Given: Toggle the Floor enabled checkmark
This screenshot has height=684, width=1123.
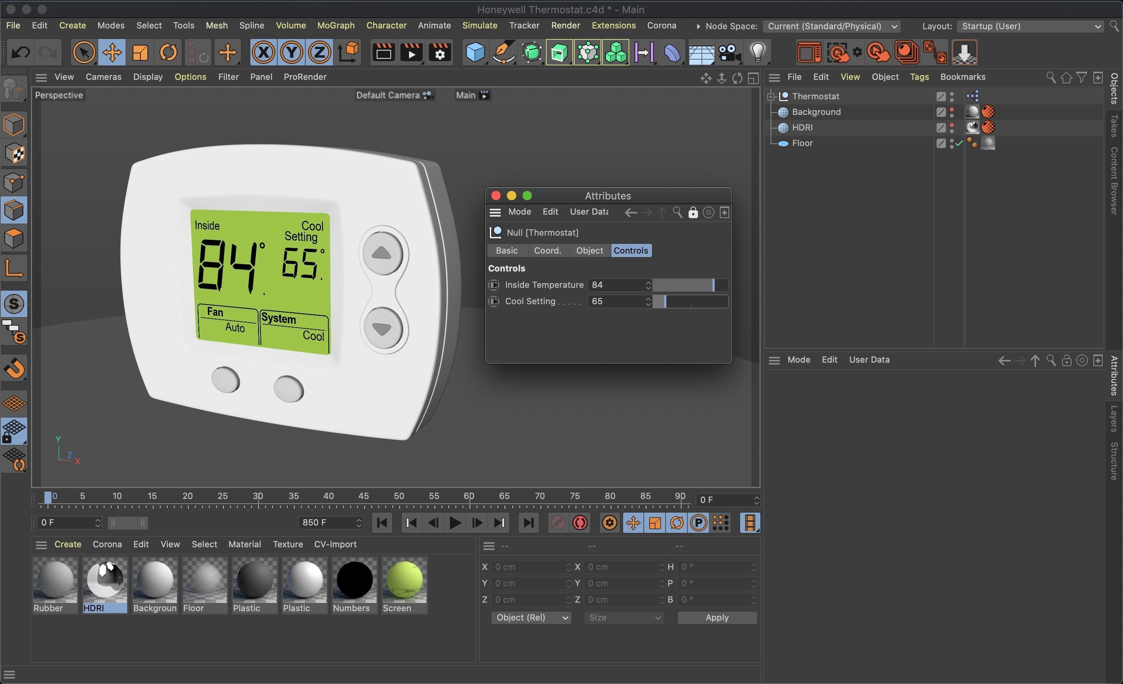Looking at the screenshot, I should coord(959,143).
